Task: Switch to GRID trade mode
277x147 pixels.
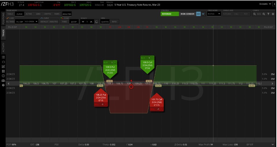Action: coord(38,14)
